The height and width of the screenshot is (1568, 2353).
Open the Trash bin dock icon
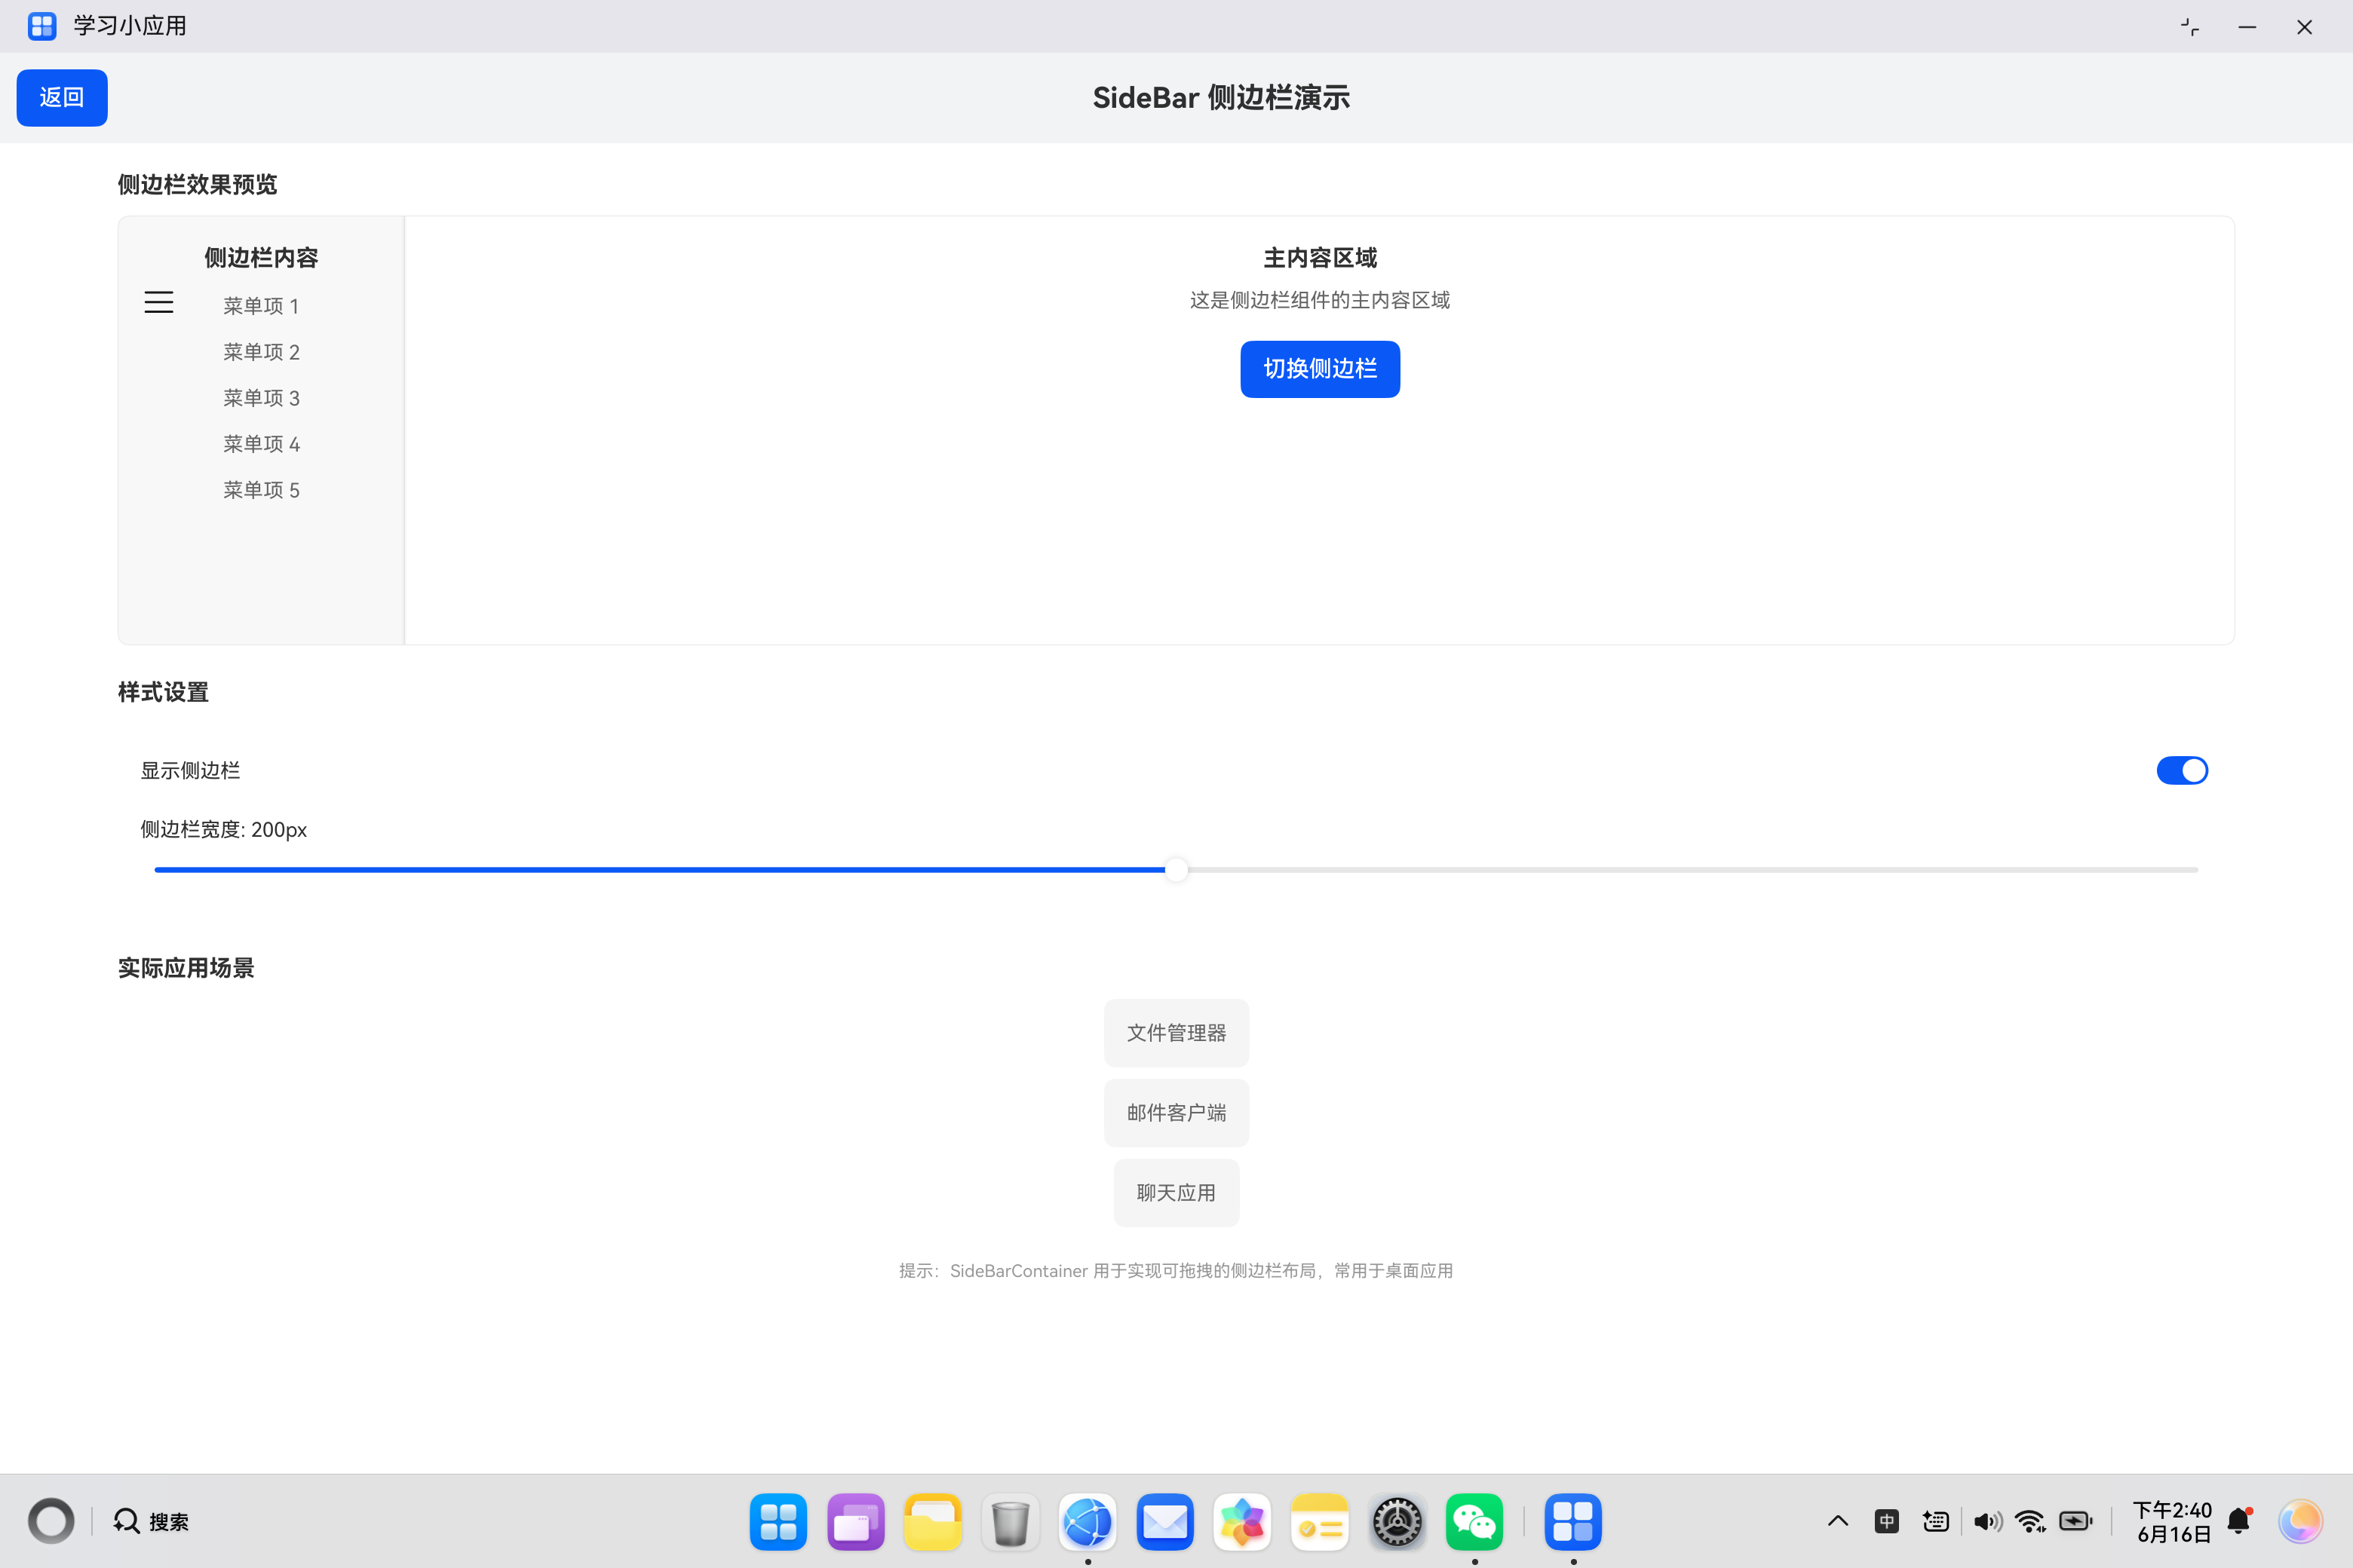[1011, 1522]
